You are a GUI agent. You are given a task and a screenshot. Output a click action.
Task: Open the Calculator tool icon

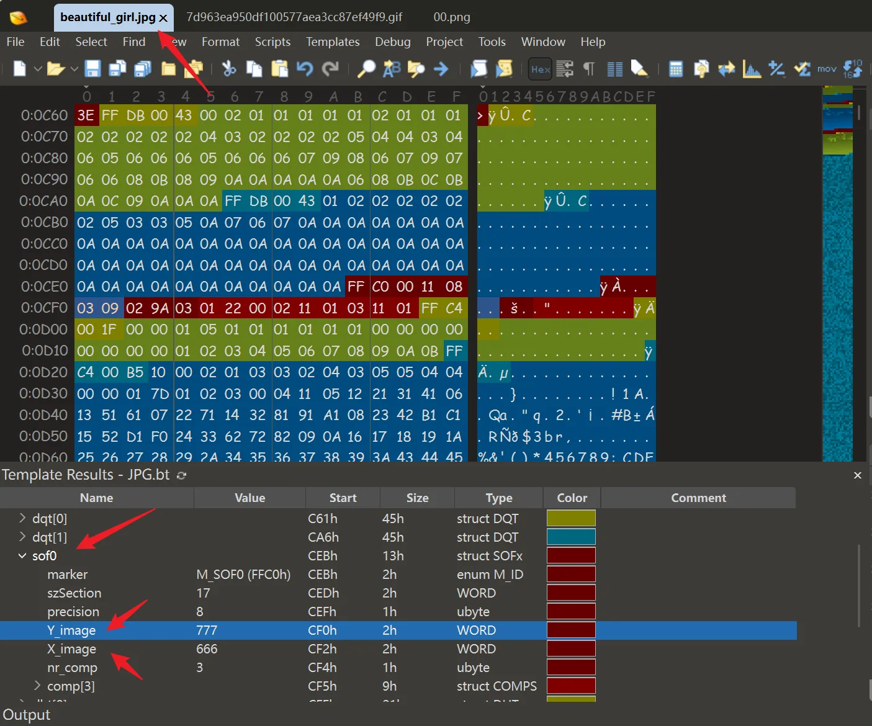(676, 68)
